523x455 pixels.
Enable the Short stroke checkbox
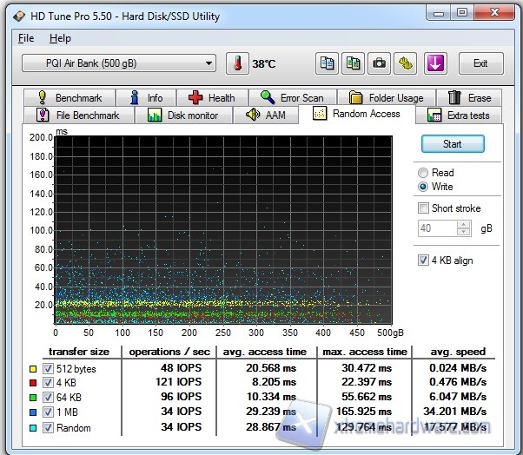[423, 208]
